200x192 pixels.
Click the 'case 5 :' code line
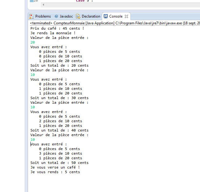[x=84, y=1]
